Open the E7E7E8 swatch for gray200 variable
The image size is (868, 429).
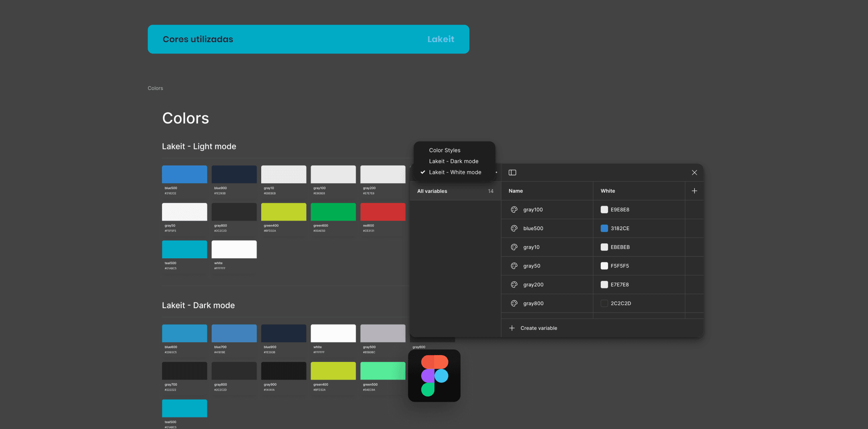tap(604, 285)
